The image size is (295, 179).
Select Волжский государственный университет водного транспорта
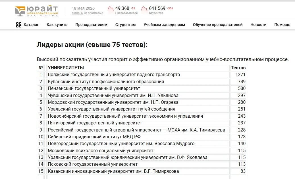tap(114, 75)
